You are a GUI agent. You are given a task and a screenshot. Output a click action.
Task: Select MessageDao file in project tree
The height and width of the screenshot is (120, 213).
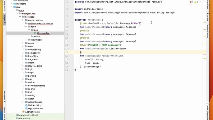pyautogui.click(x=44, y=33)
